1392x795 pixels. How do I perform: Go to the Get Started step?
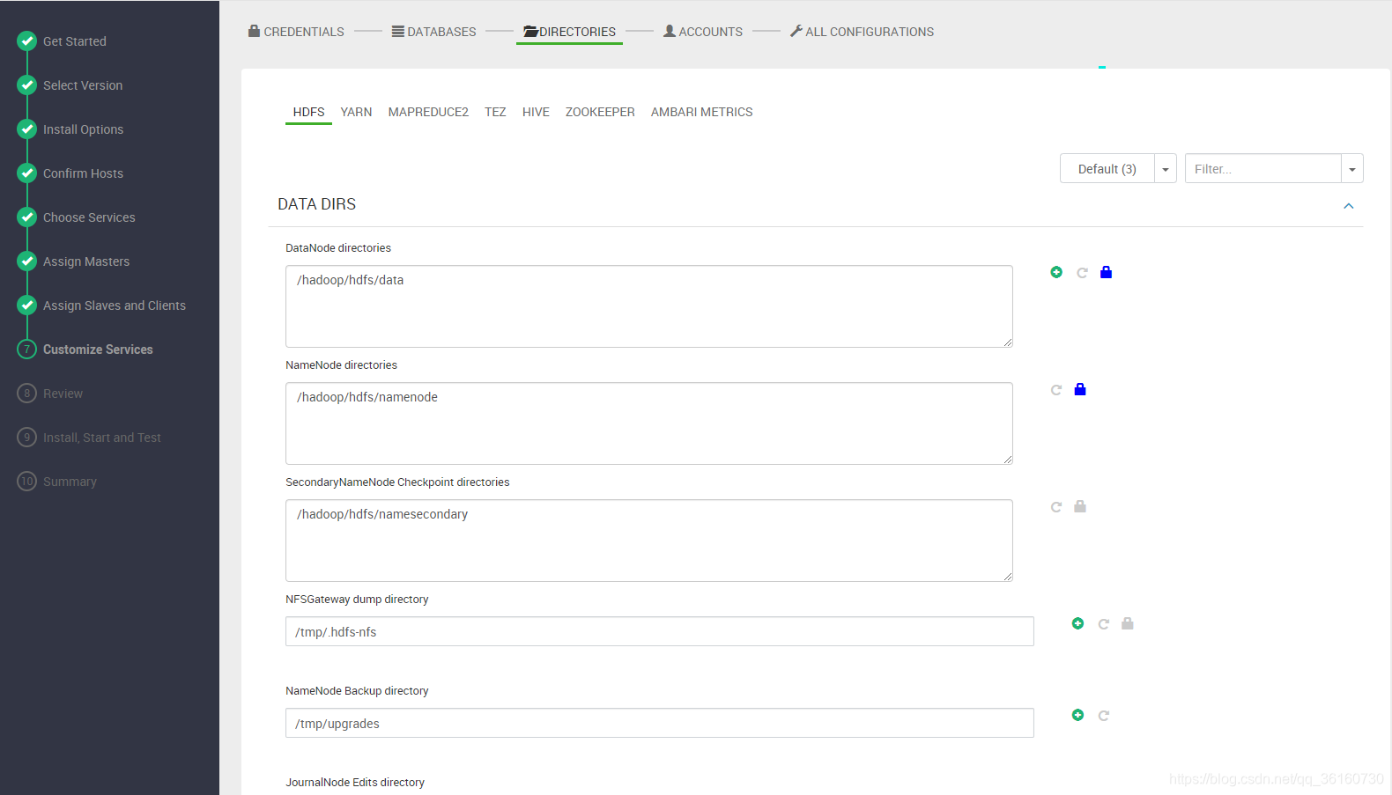pyautogui.click(x=75, y=41)
